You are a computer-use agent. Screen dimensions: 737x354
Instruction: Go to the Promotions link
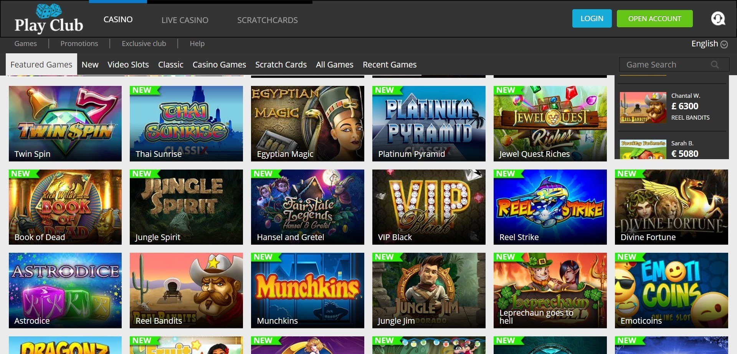point(79,44)
